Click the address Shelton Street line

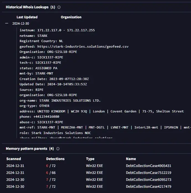pyautogui.click(x=102, y=111)
